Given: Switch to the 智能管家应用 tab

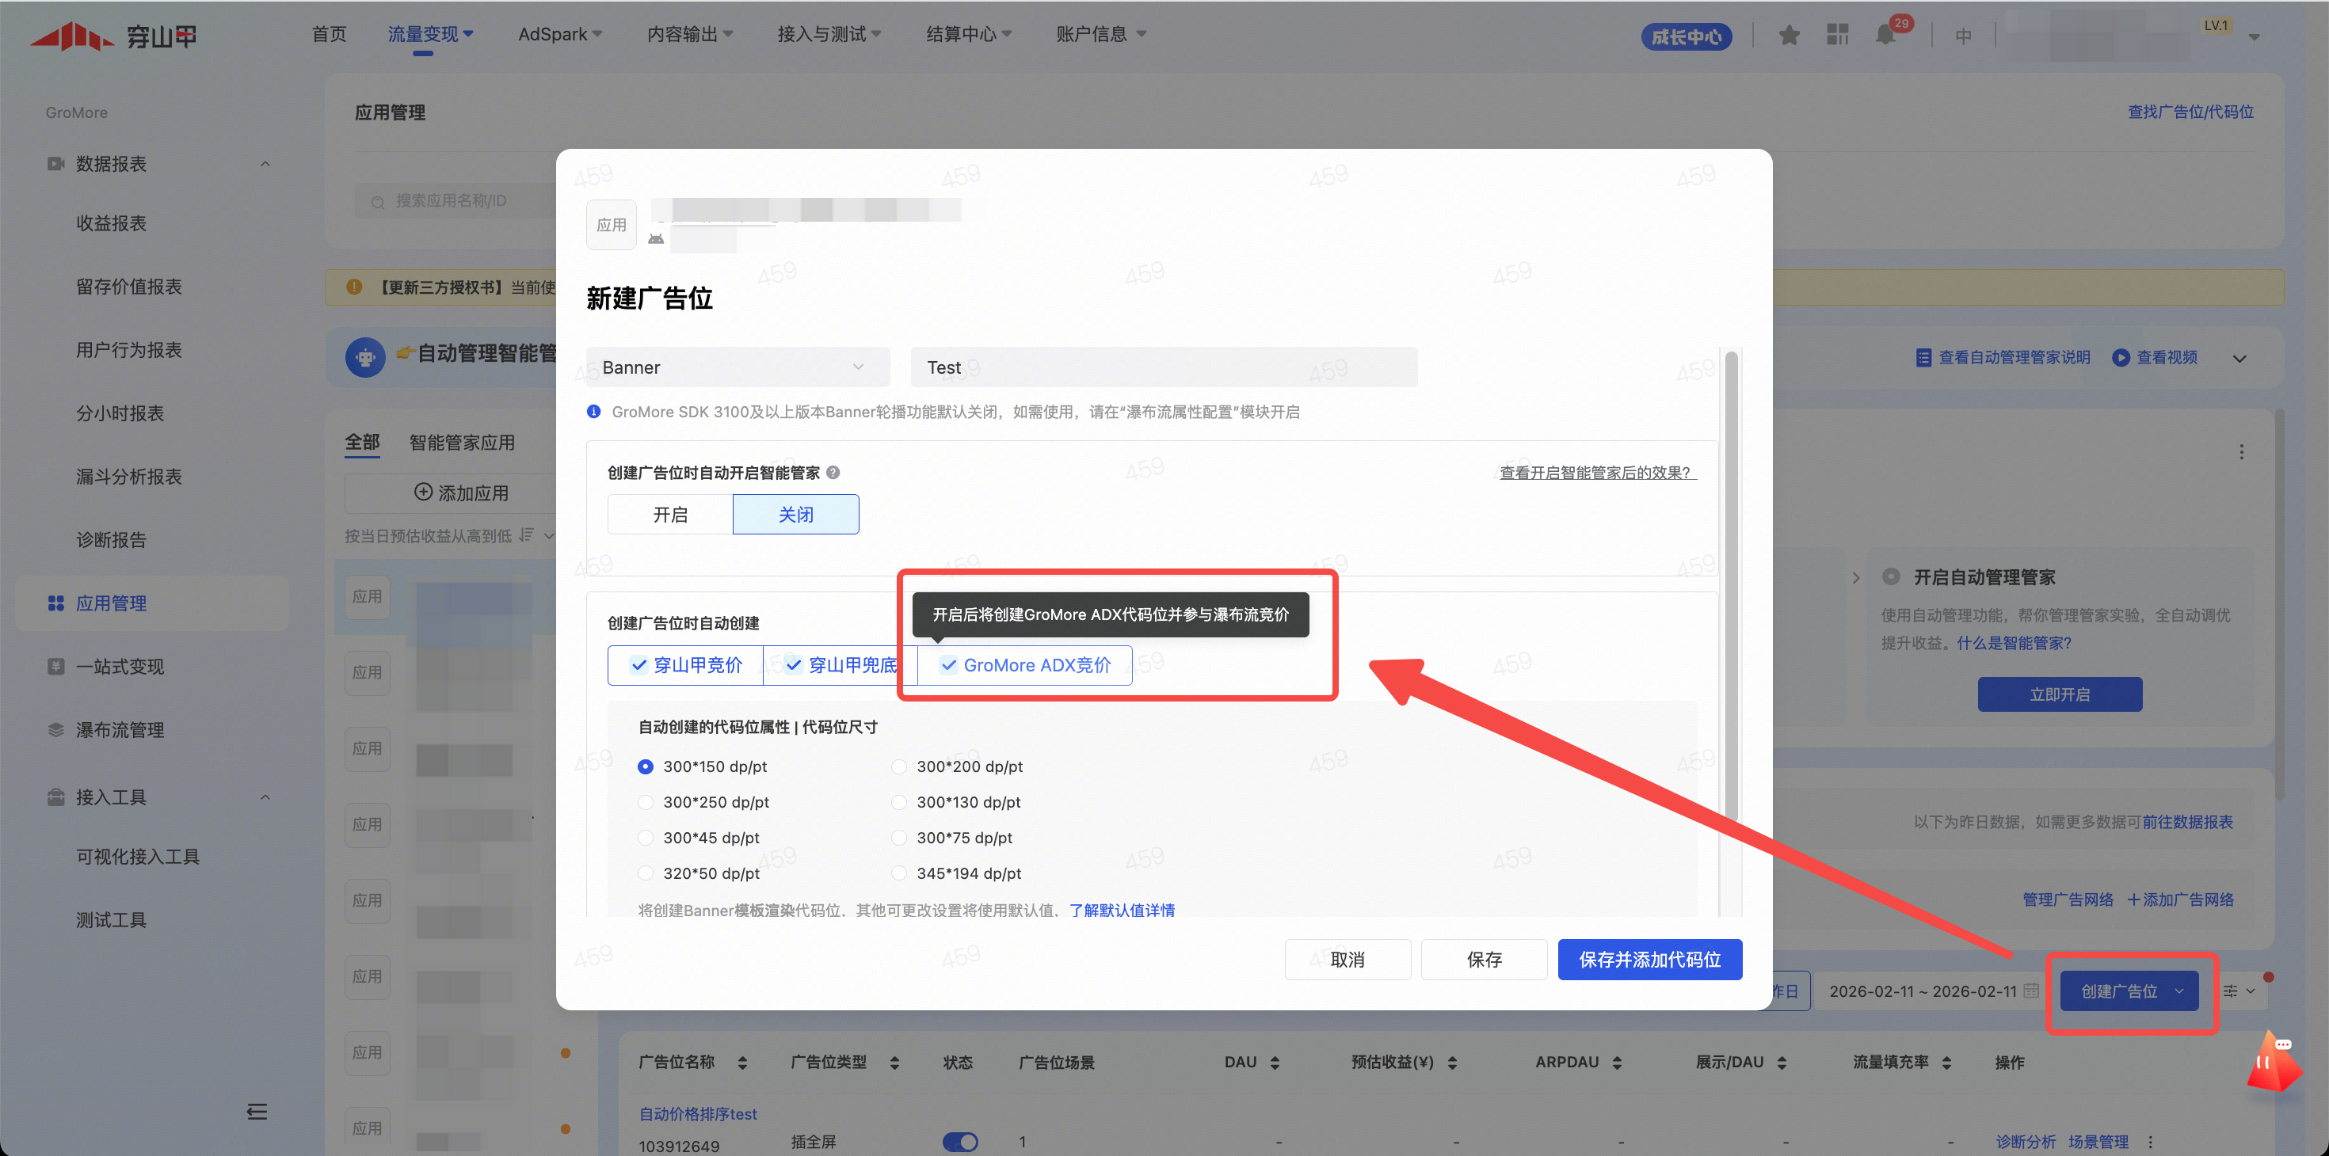Looking at the screenshot, I should 461,443.
